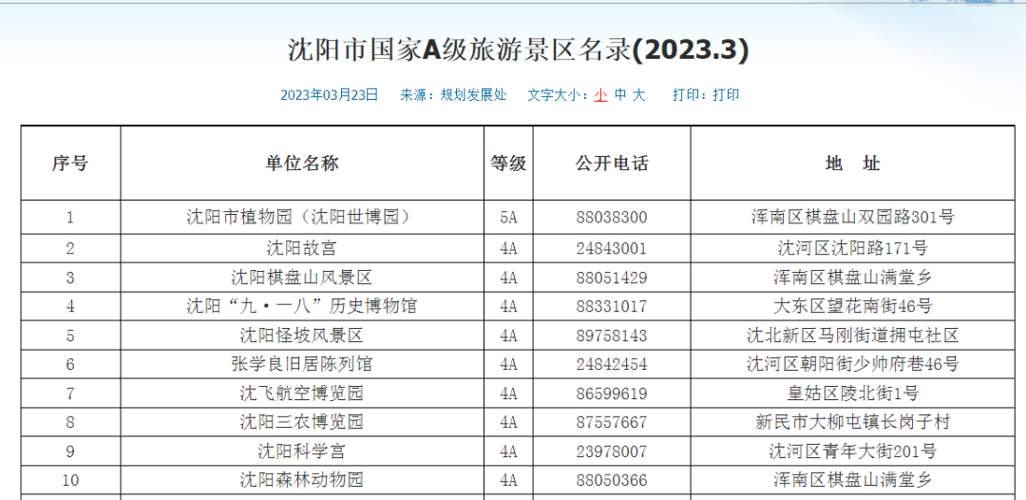Select 沈阳"九·一八"历史博物馆 cell

point(302,306)
